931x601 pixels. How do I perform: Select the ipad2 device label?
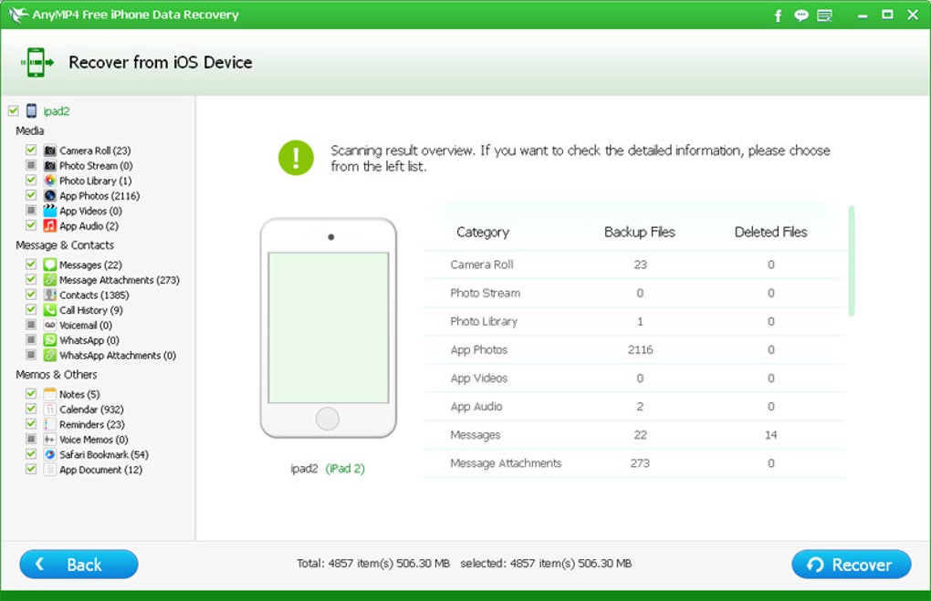coord(57,111)
